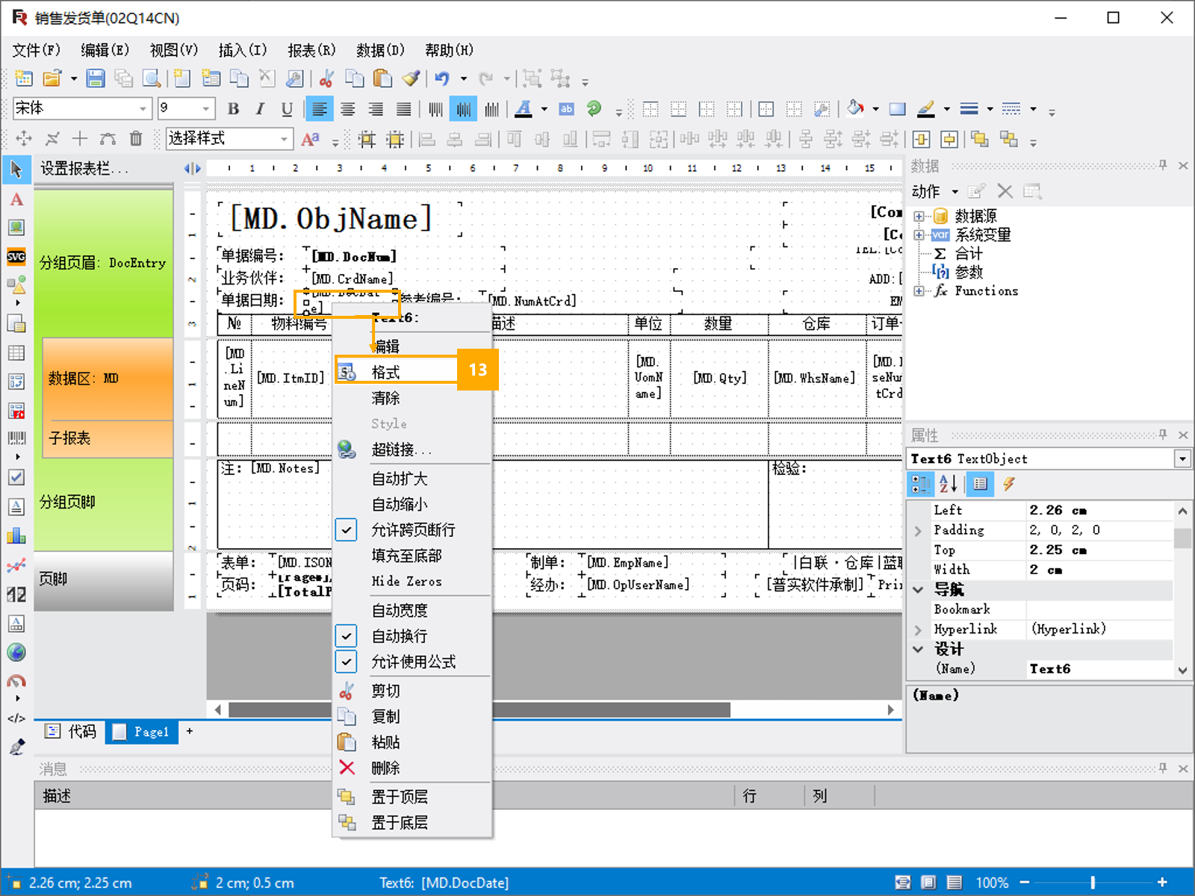
Task: Open the Text6 TextObject selector dropdown
Action: 1182,458
